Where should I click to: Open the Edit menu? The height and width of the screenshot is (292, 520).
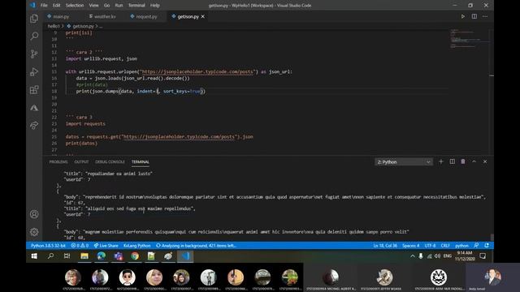tap(56, 6)
